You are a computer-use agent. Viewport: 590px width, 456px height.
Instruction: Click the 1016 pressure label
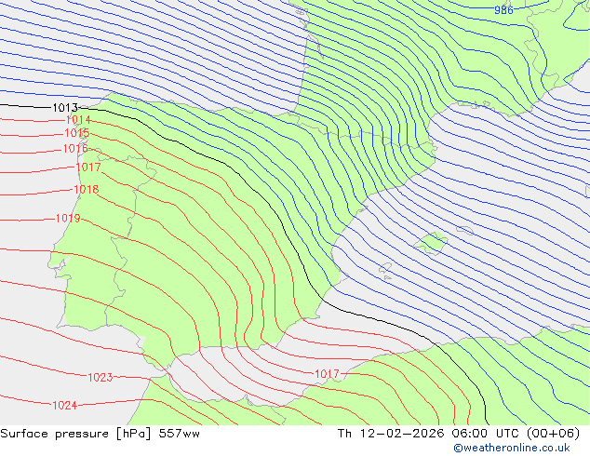click(x=75, y=149)
